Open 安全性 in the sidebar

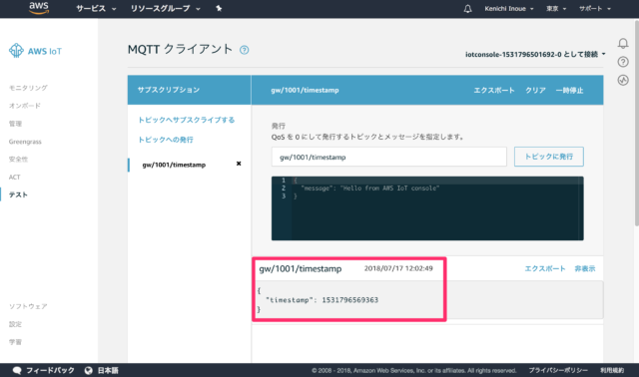[18, 160]
